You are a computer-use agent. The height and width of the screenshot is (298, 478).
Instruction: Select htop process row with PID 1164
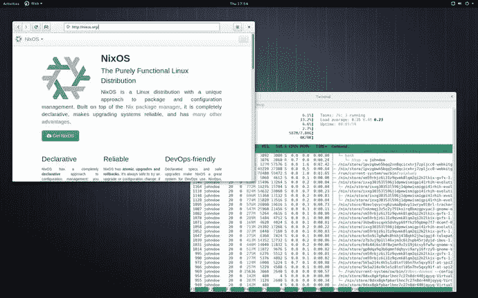[x=321, y=187]
